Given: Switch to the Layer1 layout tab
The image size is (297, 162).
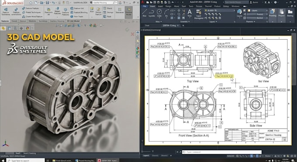Looking at the screenshot, I should click(146, 156).
